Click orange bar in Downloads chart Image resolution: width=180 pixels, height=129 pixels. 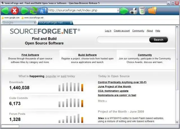coord(82,87)
